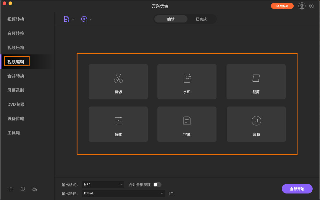This screenshot has height=200, width=320.
Task: Open the 音频 (audio) adjustment tool
Action: click(256, 124)
